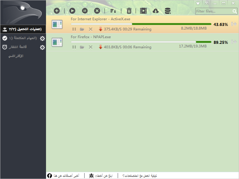Click the alarm clock icon beside قائمة انتظار

pyautogui.click(x=5, y=47)
